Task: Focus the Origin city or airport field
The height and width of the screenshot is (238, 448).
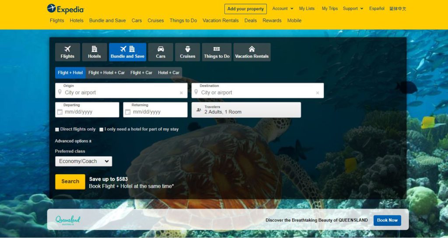Action: pos(121,91)
